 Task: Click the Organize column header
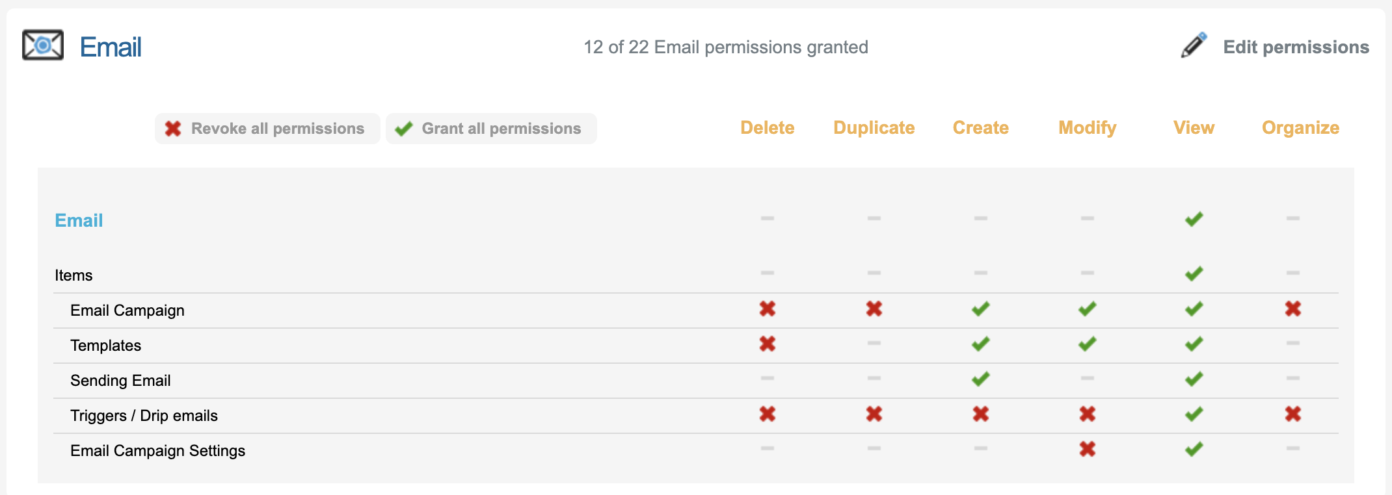pyautogui.click(x=1301, y=127)
